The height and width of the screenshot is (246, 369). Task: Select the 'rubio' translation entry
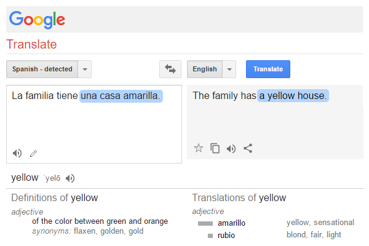226,235
